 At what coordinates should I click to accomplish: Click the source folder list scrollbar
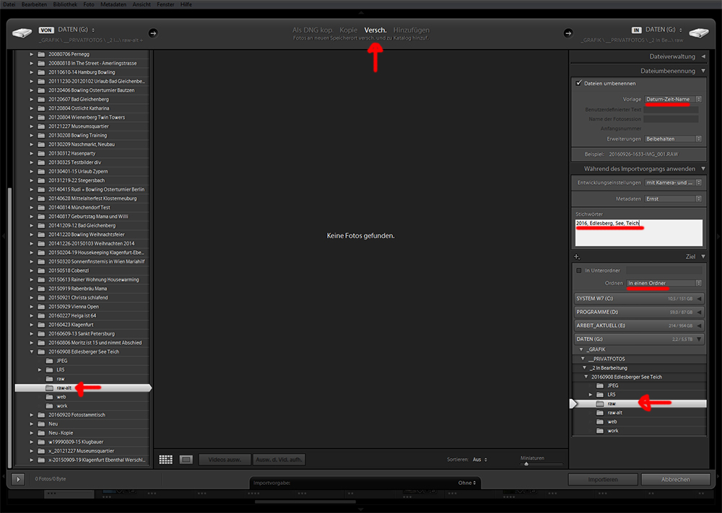click(11, 327)
